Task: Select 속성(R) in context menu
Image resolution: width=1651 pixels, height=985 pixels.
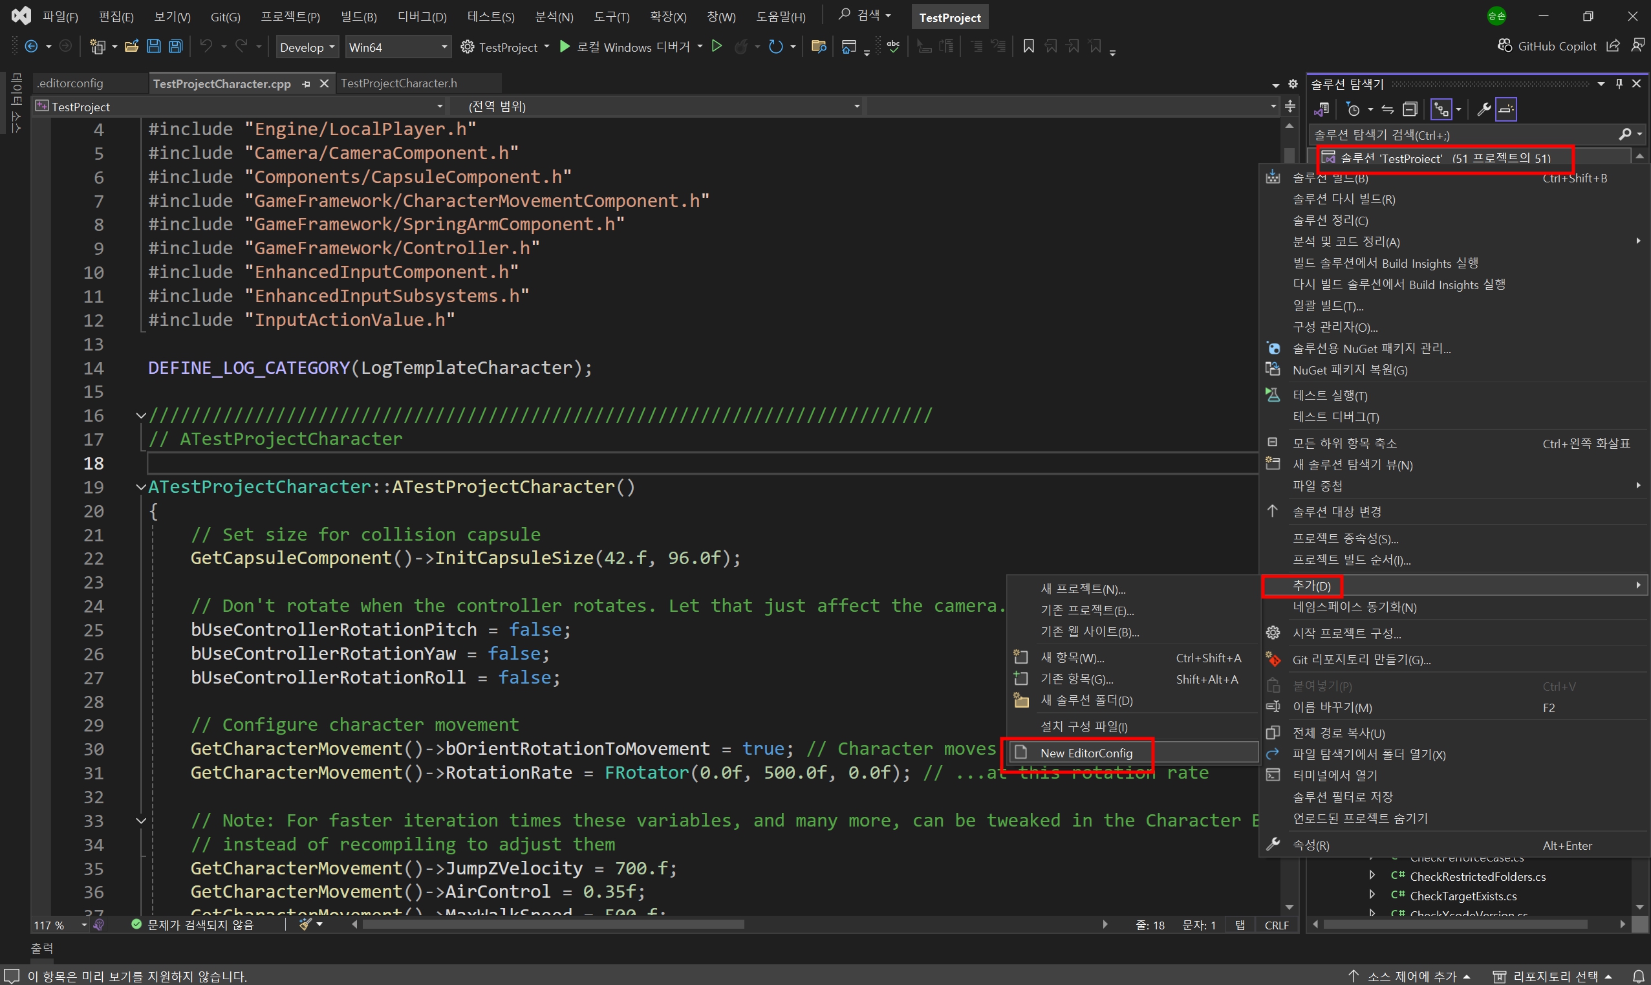Action: pos(1454,845)
